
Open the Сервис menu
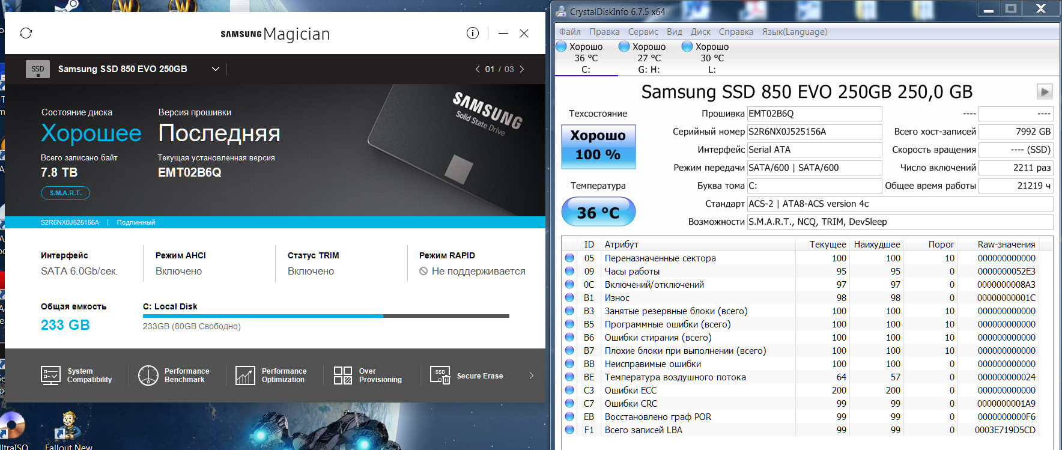(643, 32)
